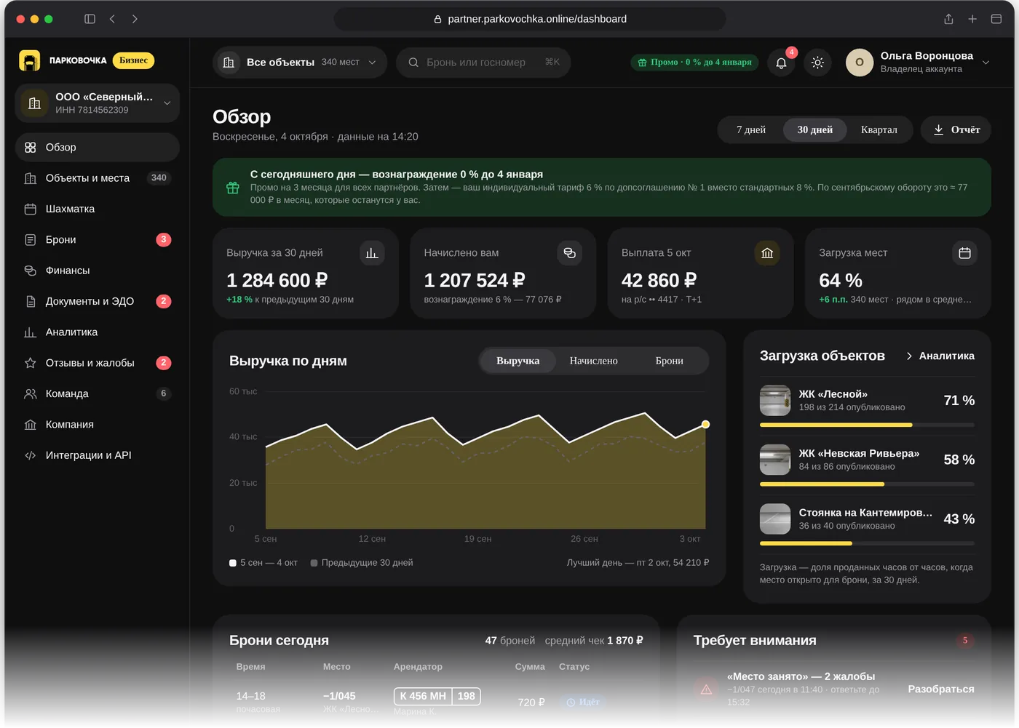
Task: Click calendar icon in Загрузка мест card
Action: tap(964, 253)
